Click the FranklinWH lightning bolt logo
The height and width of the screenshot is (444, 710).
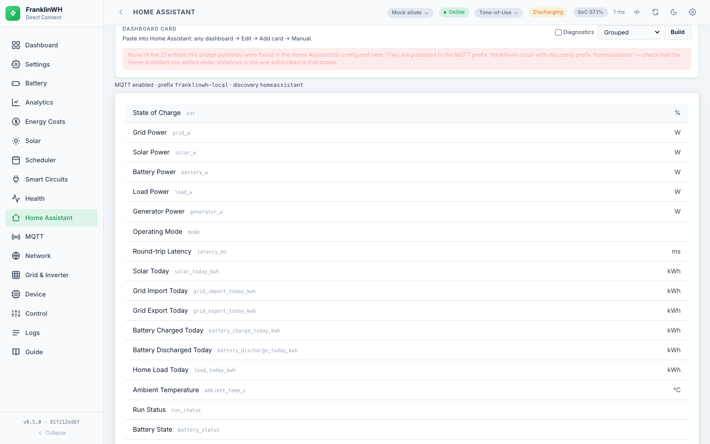(13, 13)
